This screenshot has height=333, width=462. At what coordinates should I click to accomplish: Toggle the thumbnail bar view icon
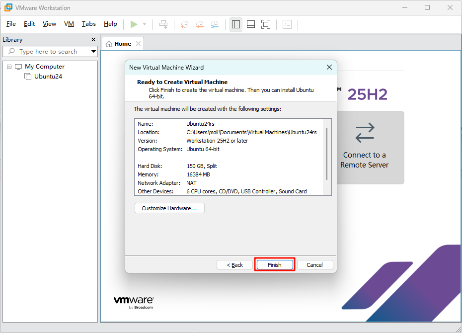251,24
